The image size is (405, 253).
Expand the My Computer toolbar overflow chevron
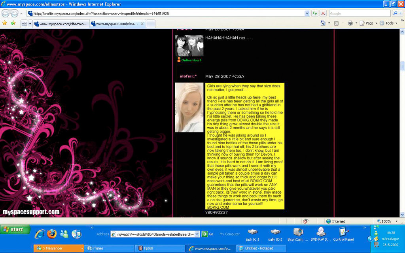(x=364, y=227)
